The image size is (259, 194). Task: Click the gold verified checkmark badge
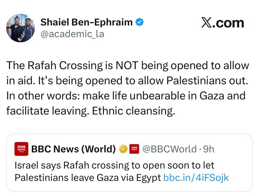[123, 149]
